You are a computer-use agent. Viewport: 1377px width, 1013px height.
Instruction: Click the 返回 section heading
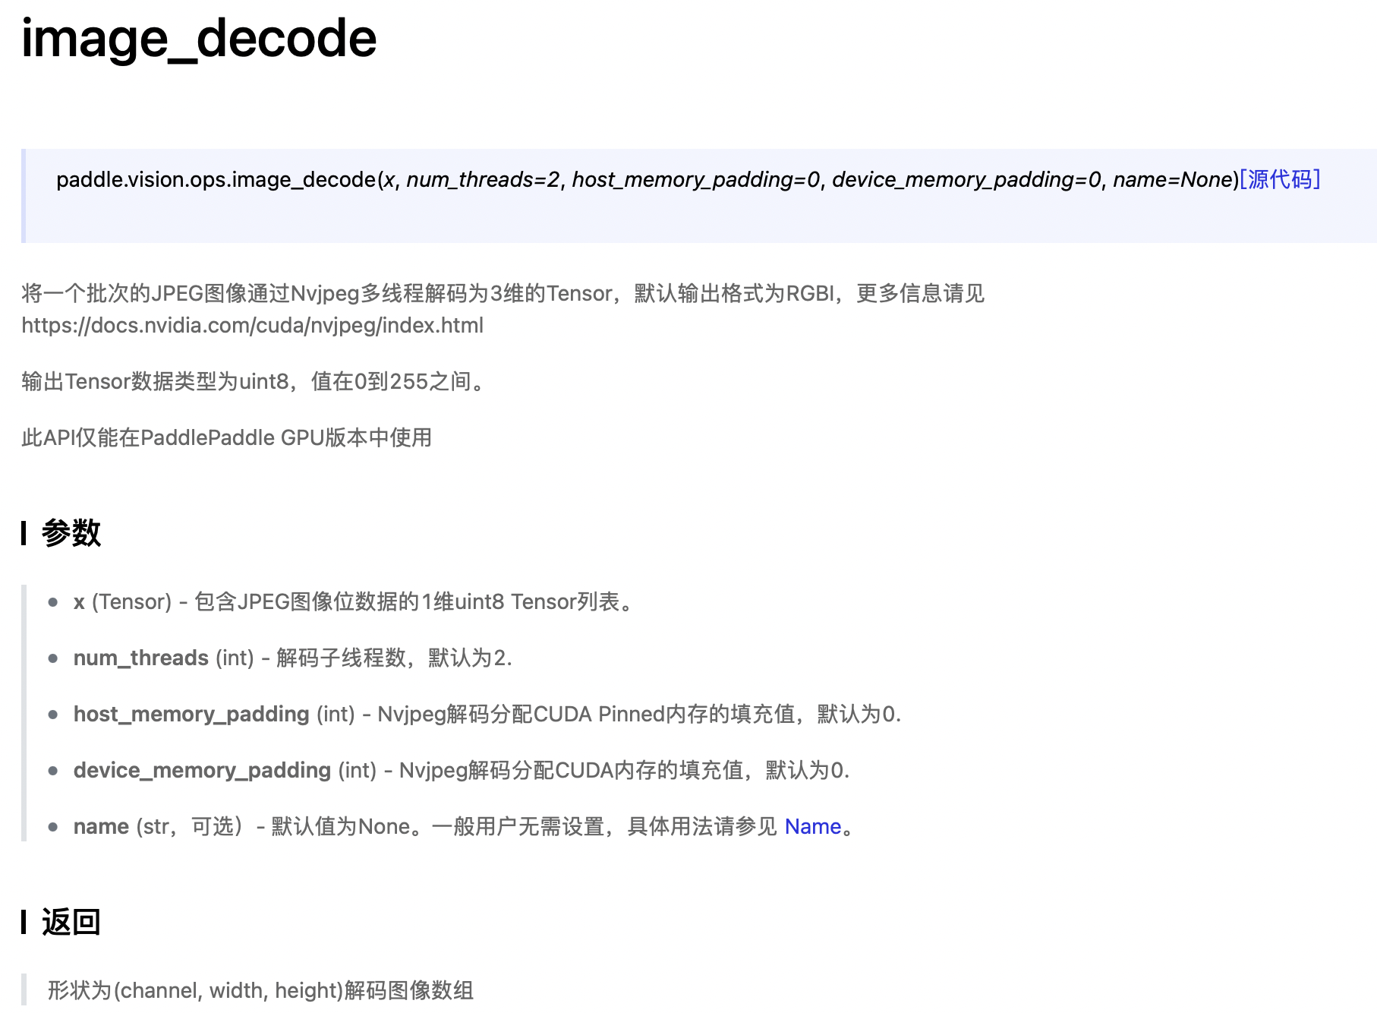click(x=71, y=921)
